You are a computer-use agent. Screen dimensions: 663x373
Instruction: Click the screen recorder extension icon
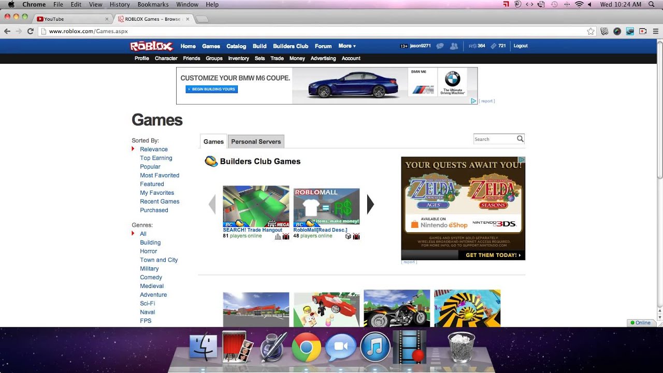coord(643,31)
